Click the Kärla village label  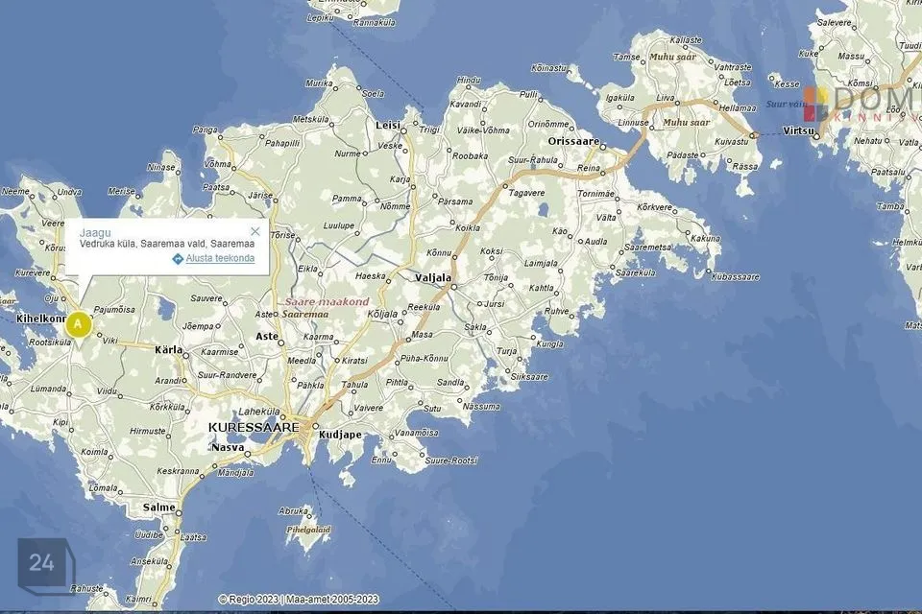[168, 350]
